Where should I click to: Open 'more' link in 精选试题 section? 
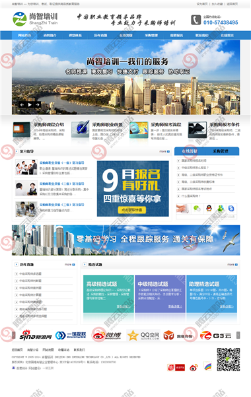[x=233, y=264]
